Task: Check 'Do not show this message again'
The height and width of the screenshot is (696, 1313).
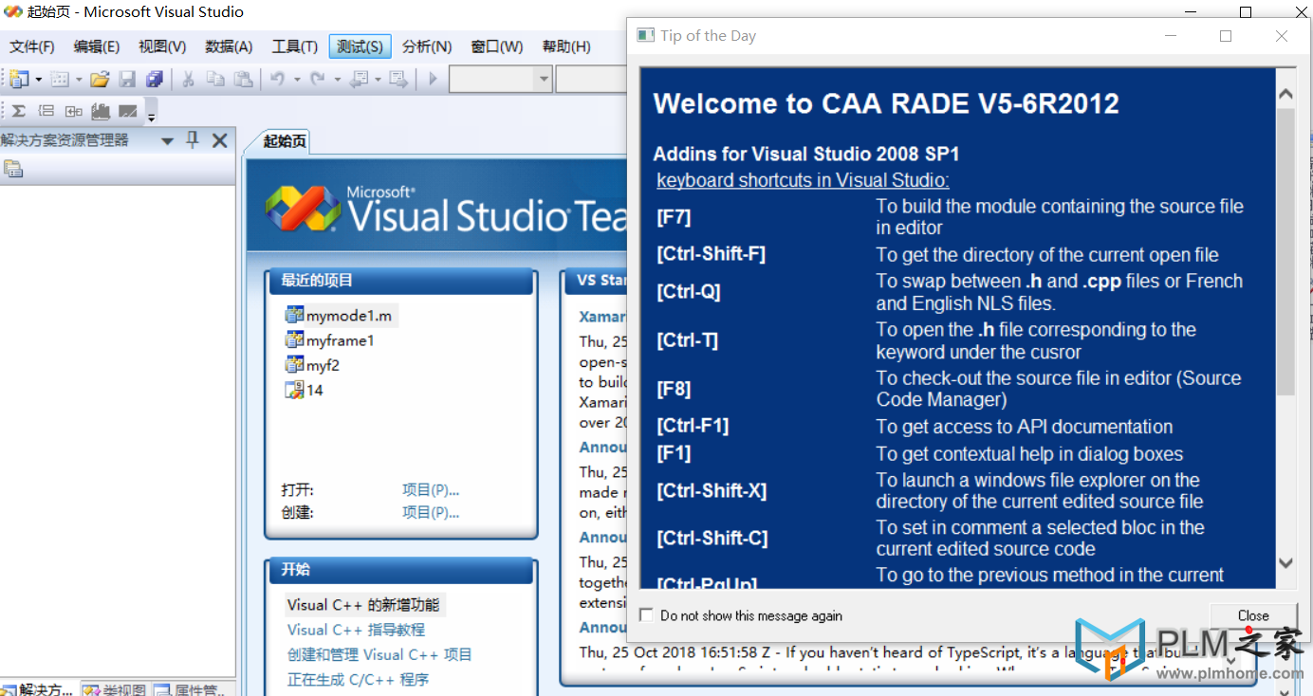Action: pos(646,615)
